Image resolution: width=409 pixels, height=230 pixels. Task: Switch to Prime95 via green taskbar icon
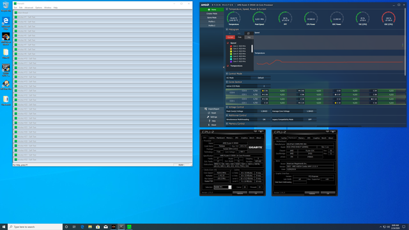(x=129, y=227)
